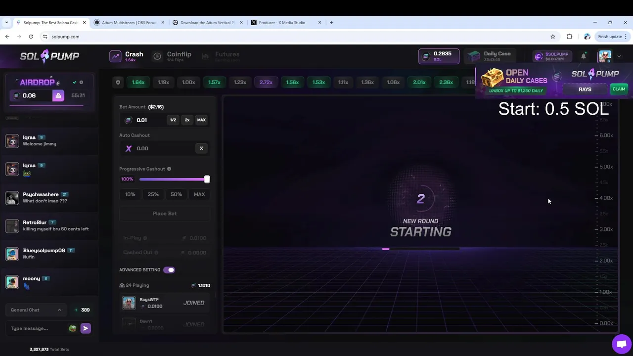Send chat message with arrow button
This screenshot has height=356, width=633.
tap(86, 328)
